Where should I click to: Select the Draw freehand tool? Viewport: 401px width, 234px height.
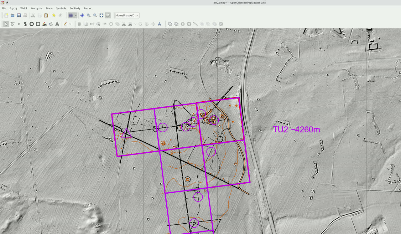point(44,24)
